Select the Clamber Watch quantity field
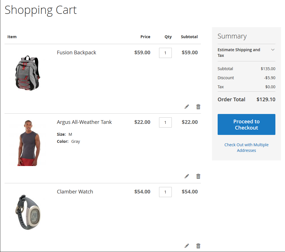285x252 pixels. pos(165,192)
